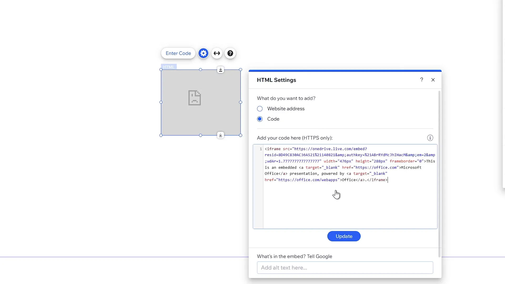Viewport: 505px width, 284px height.
Task: Select the broken page placeholder in HTML box
Action: point(195,98)
